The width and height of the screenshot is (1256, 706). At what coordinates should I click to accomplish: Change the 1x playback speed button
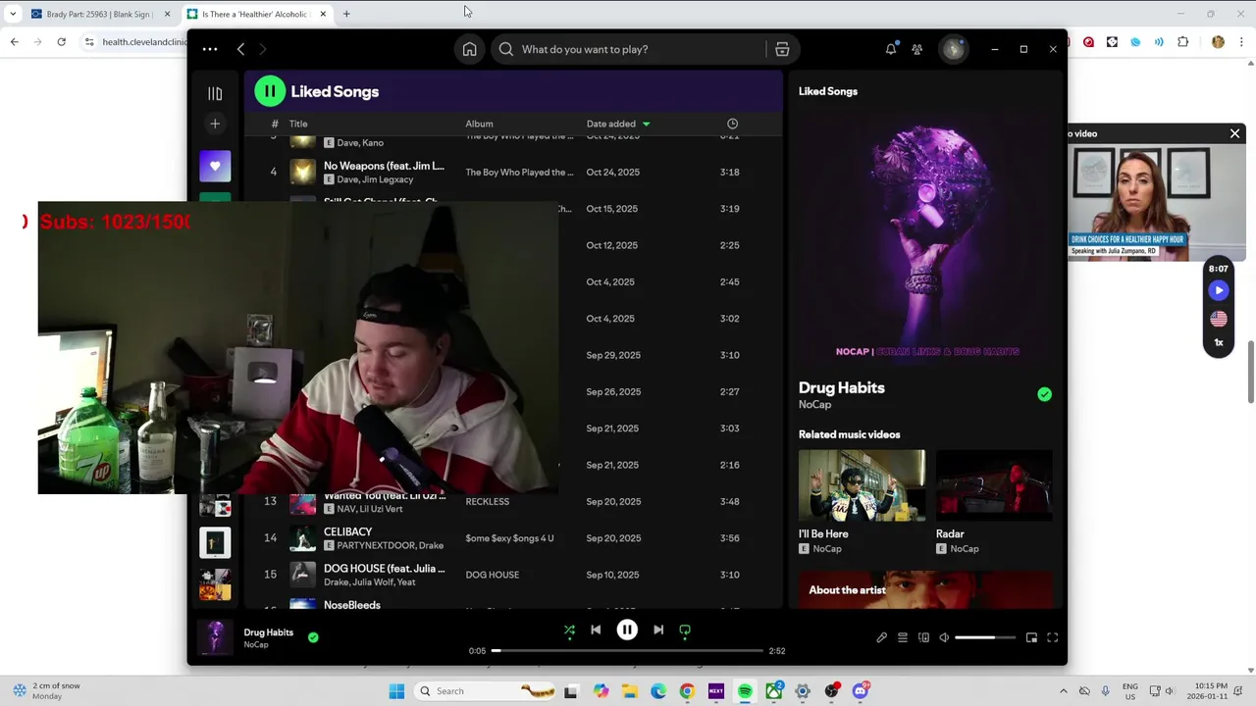coord(1218,343)
